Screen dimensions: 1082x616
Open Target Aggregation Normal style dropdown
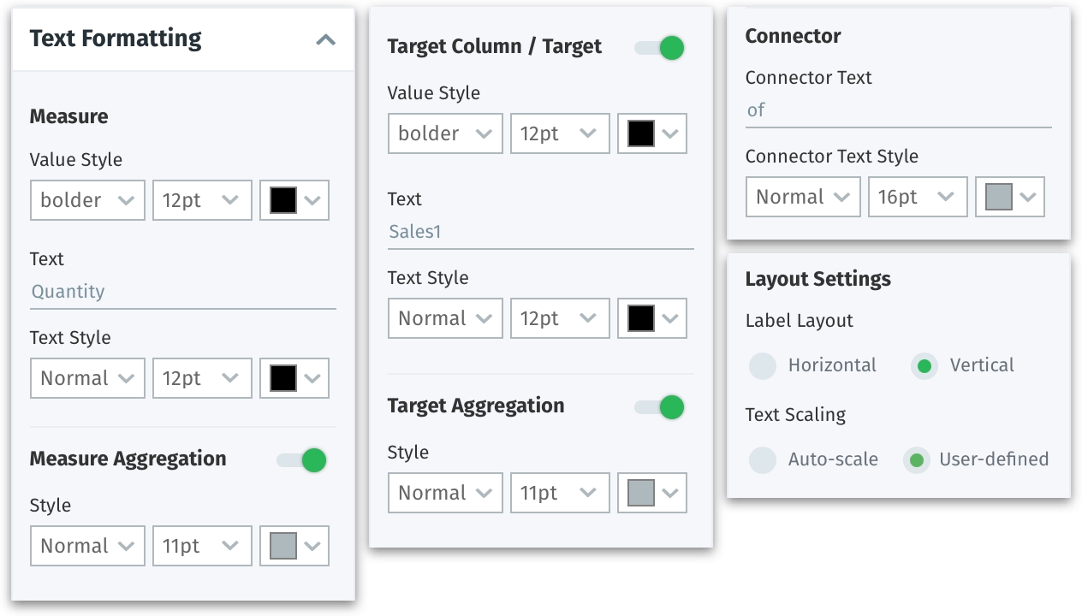click(445, 493)
